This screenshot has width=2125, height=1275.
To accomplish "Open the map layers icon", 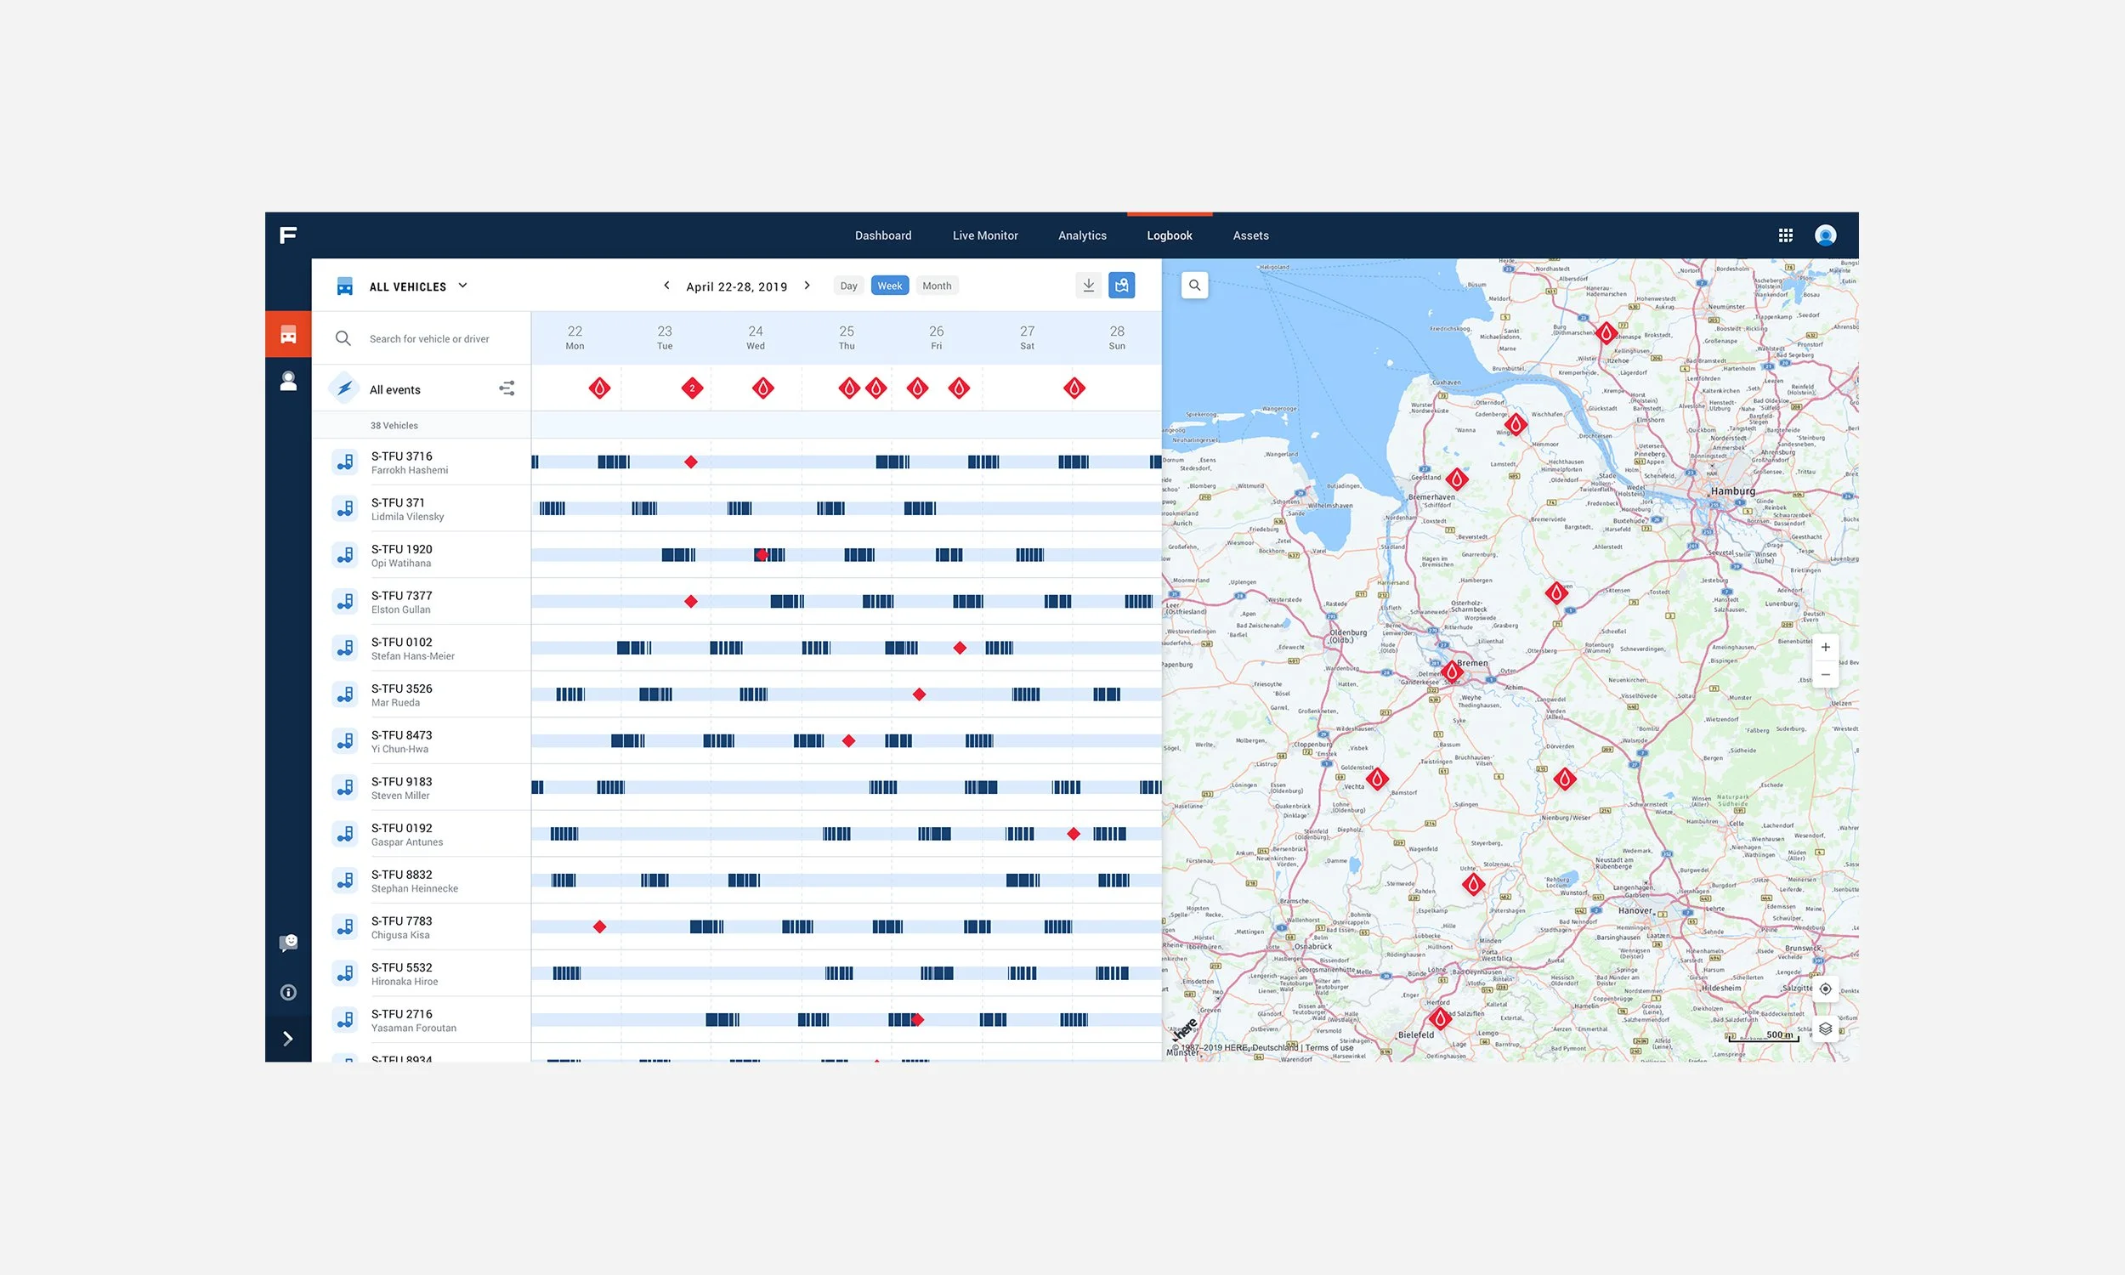I will pyautogui.click(x=1825, y=1028).
